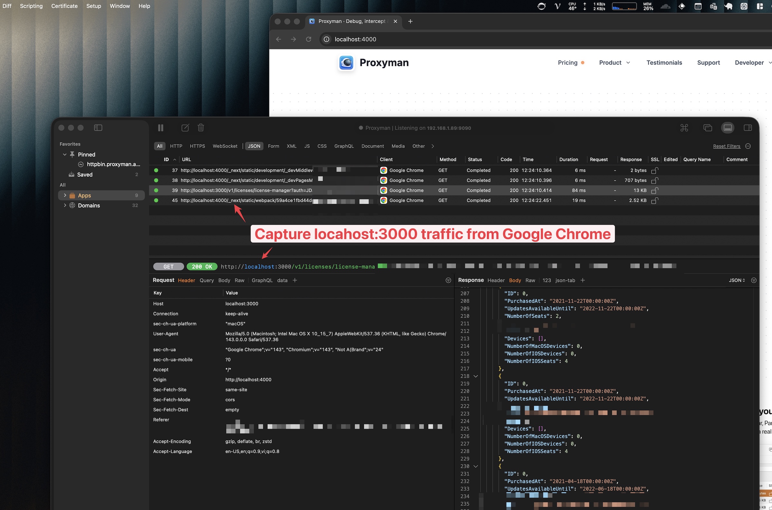Toggle the Favorites sidebar with the sidebar icon
Image resolution: width=772 pixels, height=510 pixels.
click(98, 127)
